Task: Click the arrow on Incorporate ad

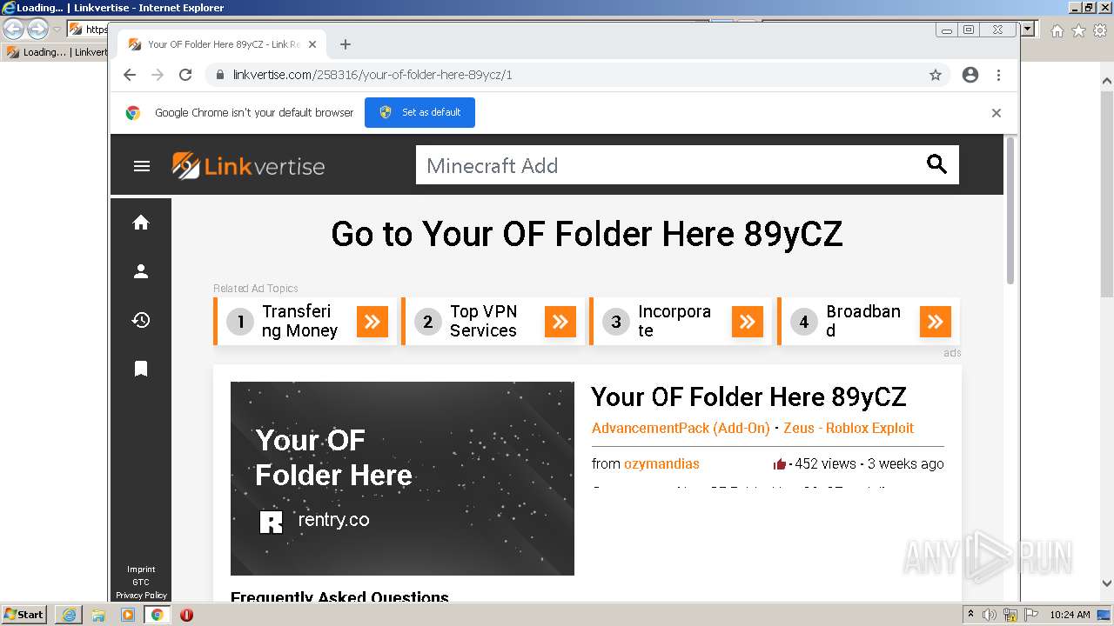Action: tap(748, 322)
